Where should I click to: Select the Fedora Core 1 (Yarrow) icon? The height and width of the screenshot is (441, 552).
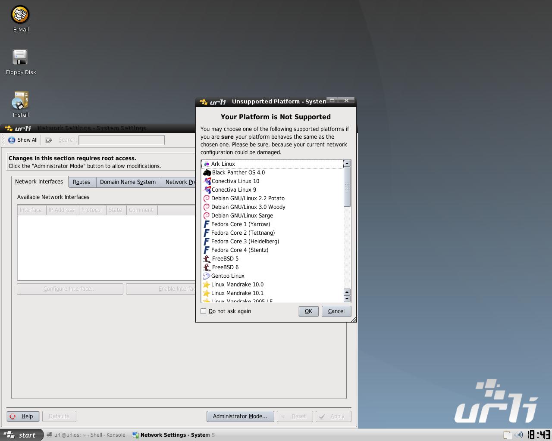point(207,224)
